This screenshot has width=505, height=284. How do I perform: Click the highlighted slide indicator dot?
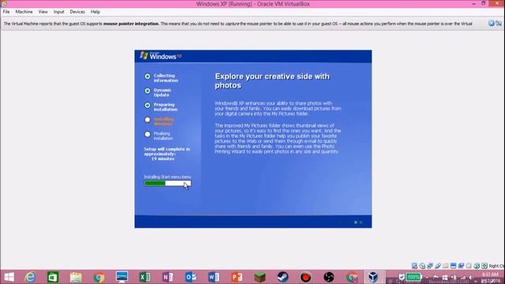pos(356,222)
